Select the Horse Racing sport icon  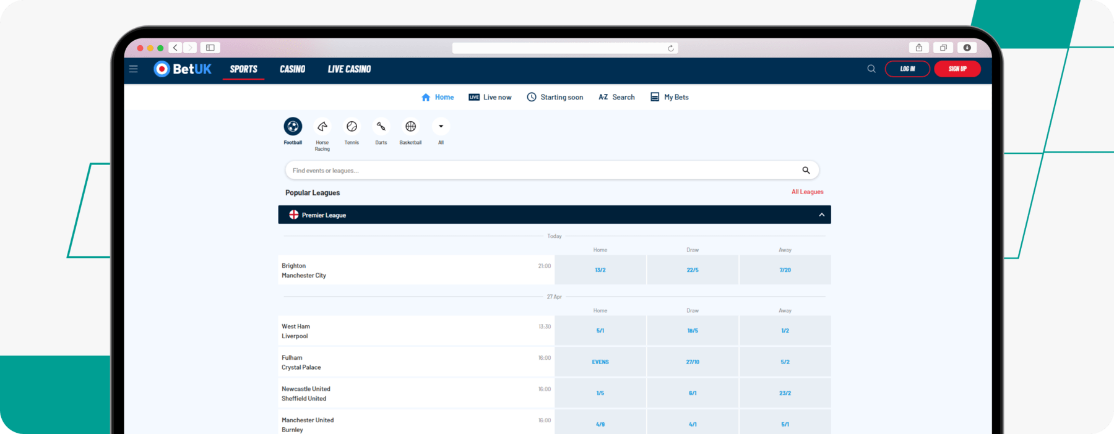coord(322,126)
